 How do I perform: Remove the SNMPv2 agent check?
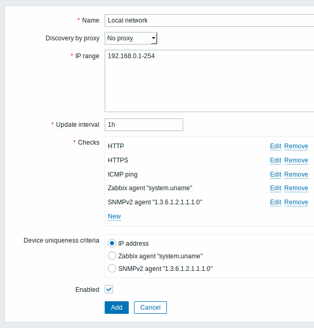point(296,202)
